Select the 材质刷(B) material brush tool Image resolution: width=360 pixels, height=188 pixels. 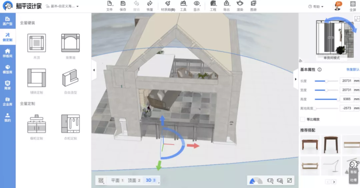[x=168, y=6]
